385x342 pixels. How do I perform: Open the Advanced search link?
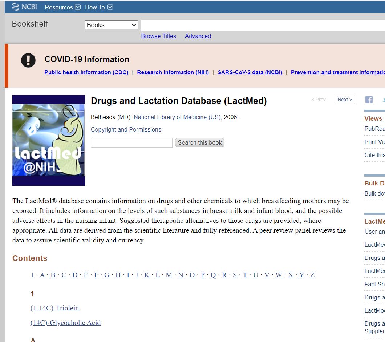(x=198, y=36)
